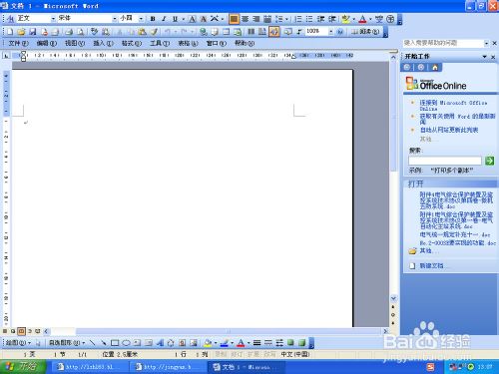
Task: Open Print Preview from the toolbar
Action: 81,32
